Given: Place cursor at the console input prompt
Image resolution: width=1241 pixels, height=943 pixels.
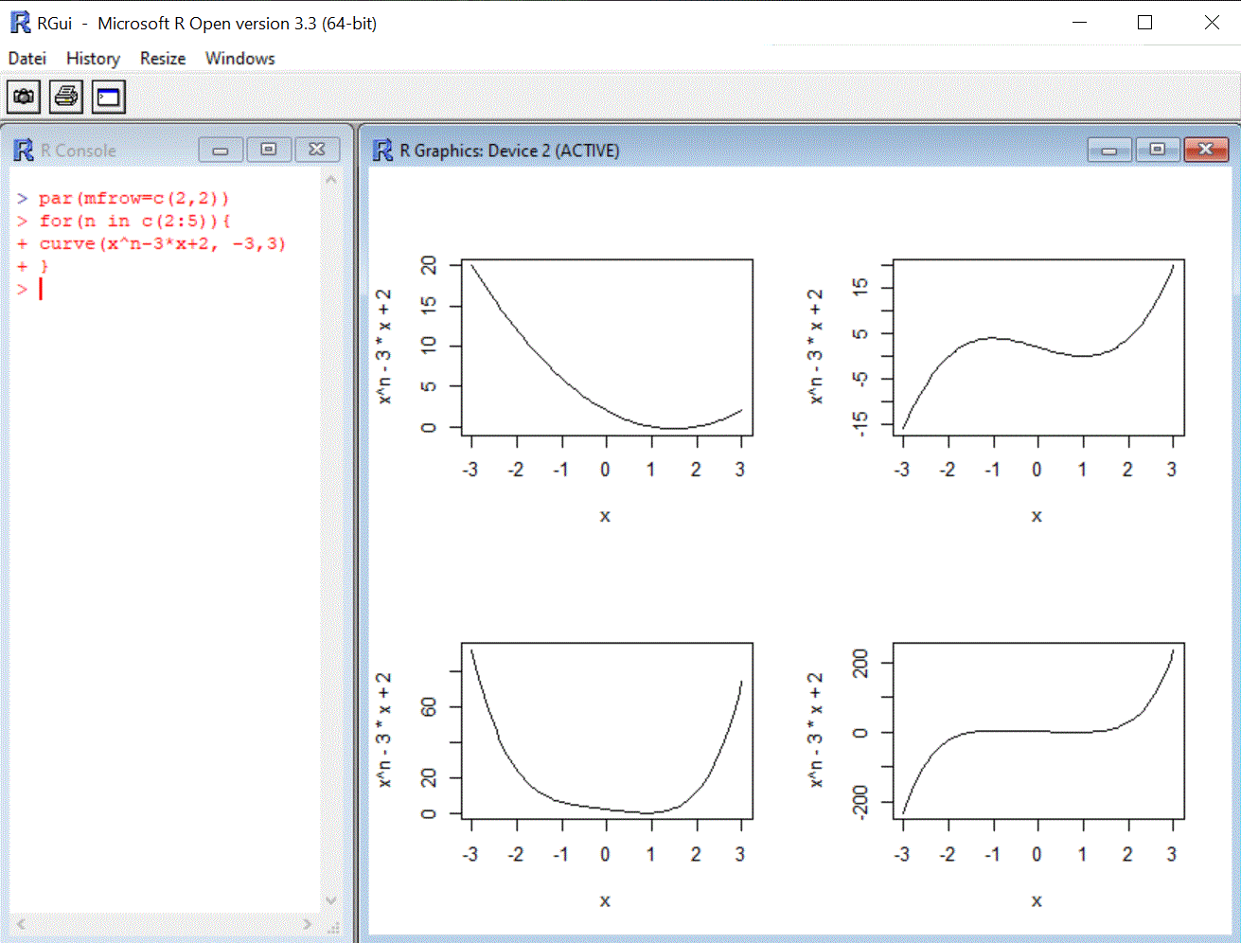Looking at the screenshot, I should click(x=40, y=289).
